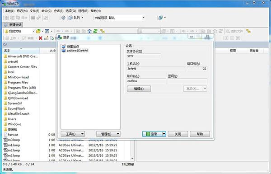Go to the local home directory

89,31
